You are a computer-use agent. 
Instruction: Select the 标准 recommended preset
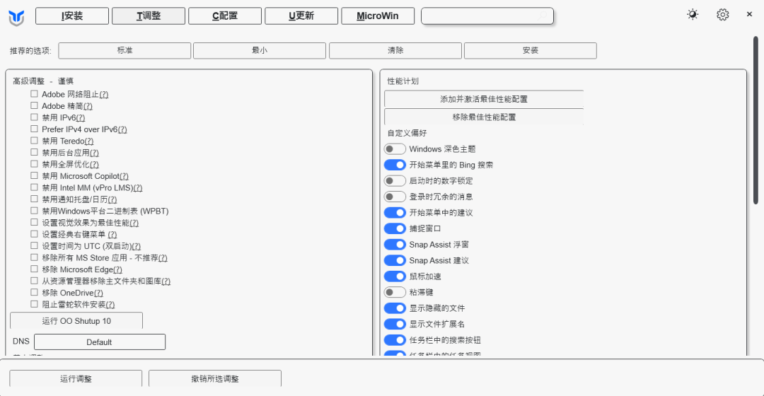125,50
